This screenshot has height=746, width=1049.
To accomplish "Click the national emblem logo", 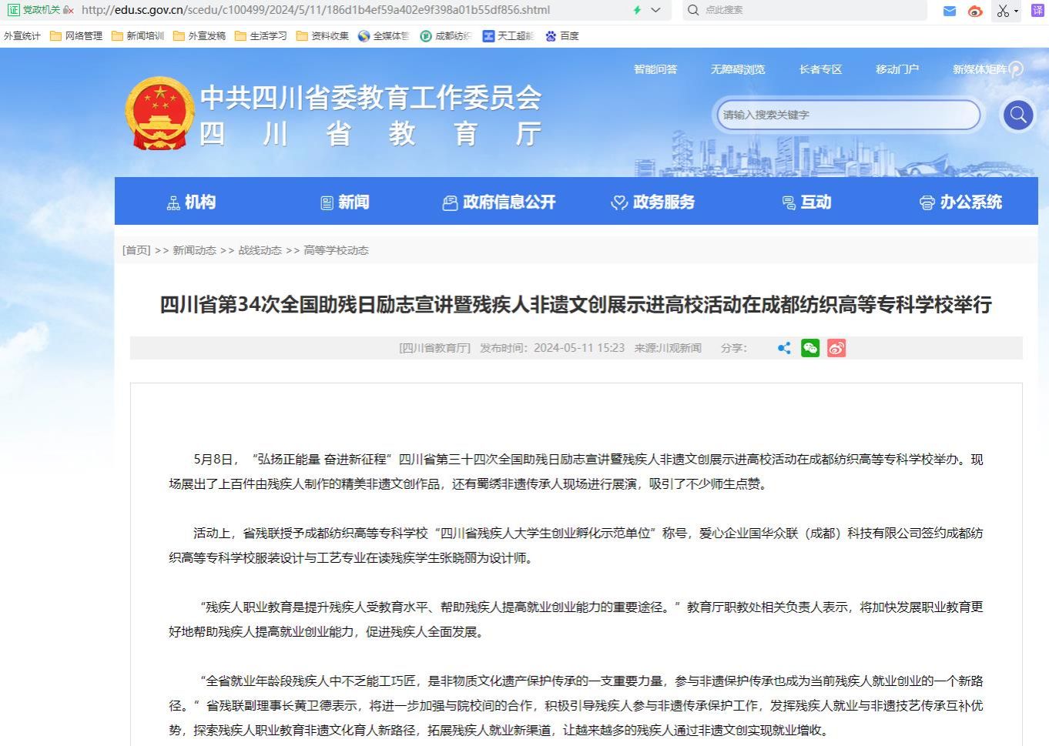I will (x=159, y=113).
